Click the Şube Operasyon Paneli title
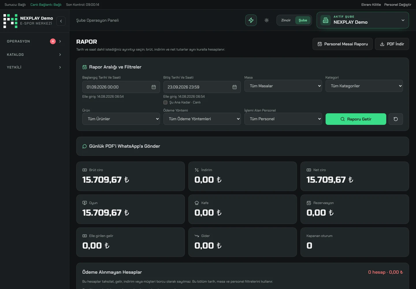 (97, 20)
